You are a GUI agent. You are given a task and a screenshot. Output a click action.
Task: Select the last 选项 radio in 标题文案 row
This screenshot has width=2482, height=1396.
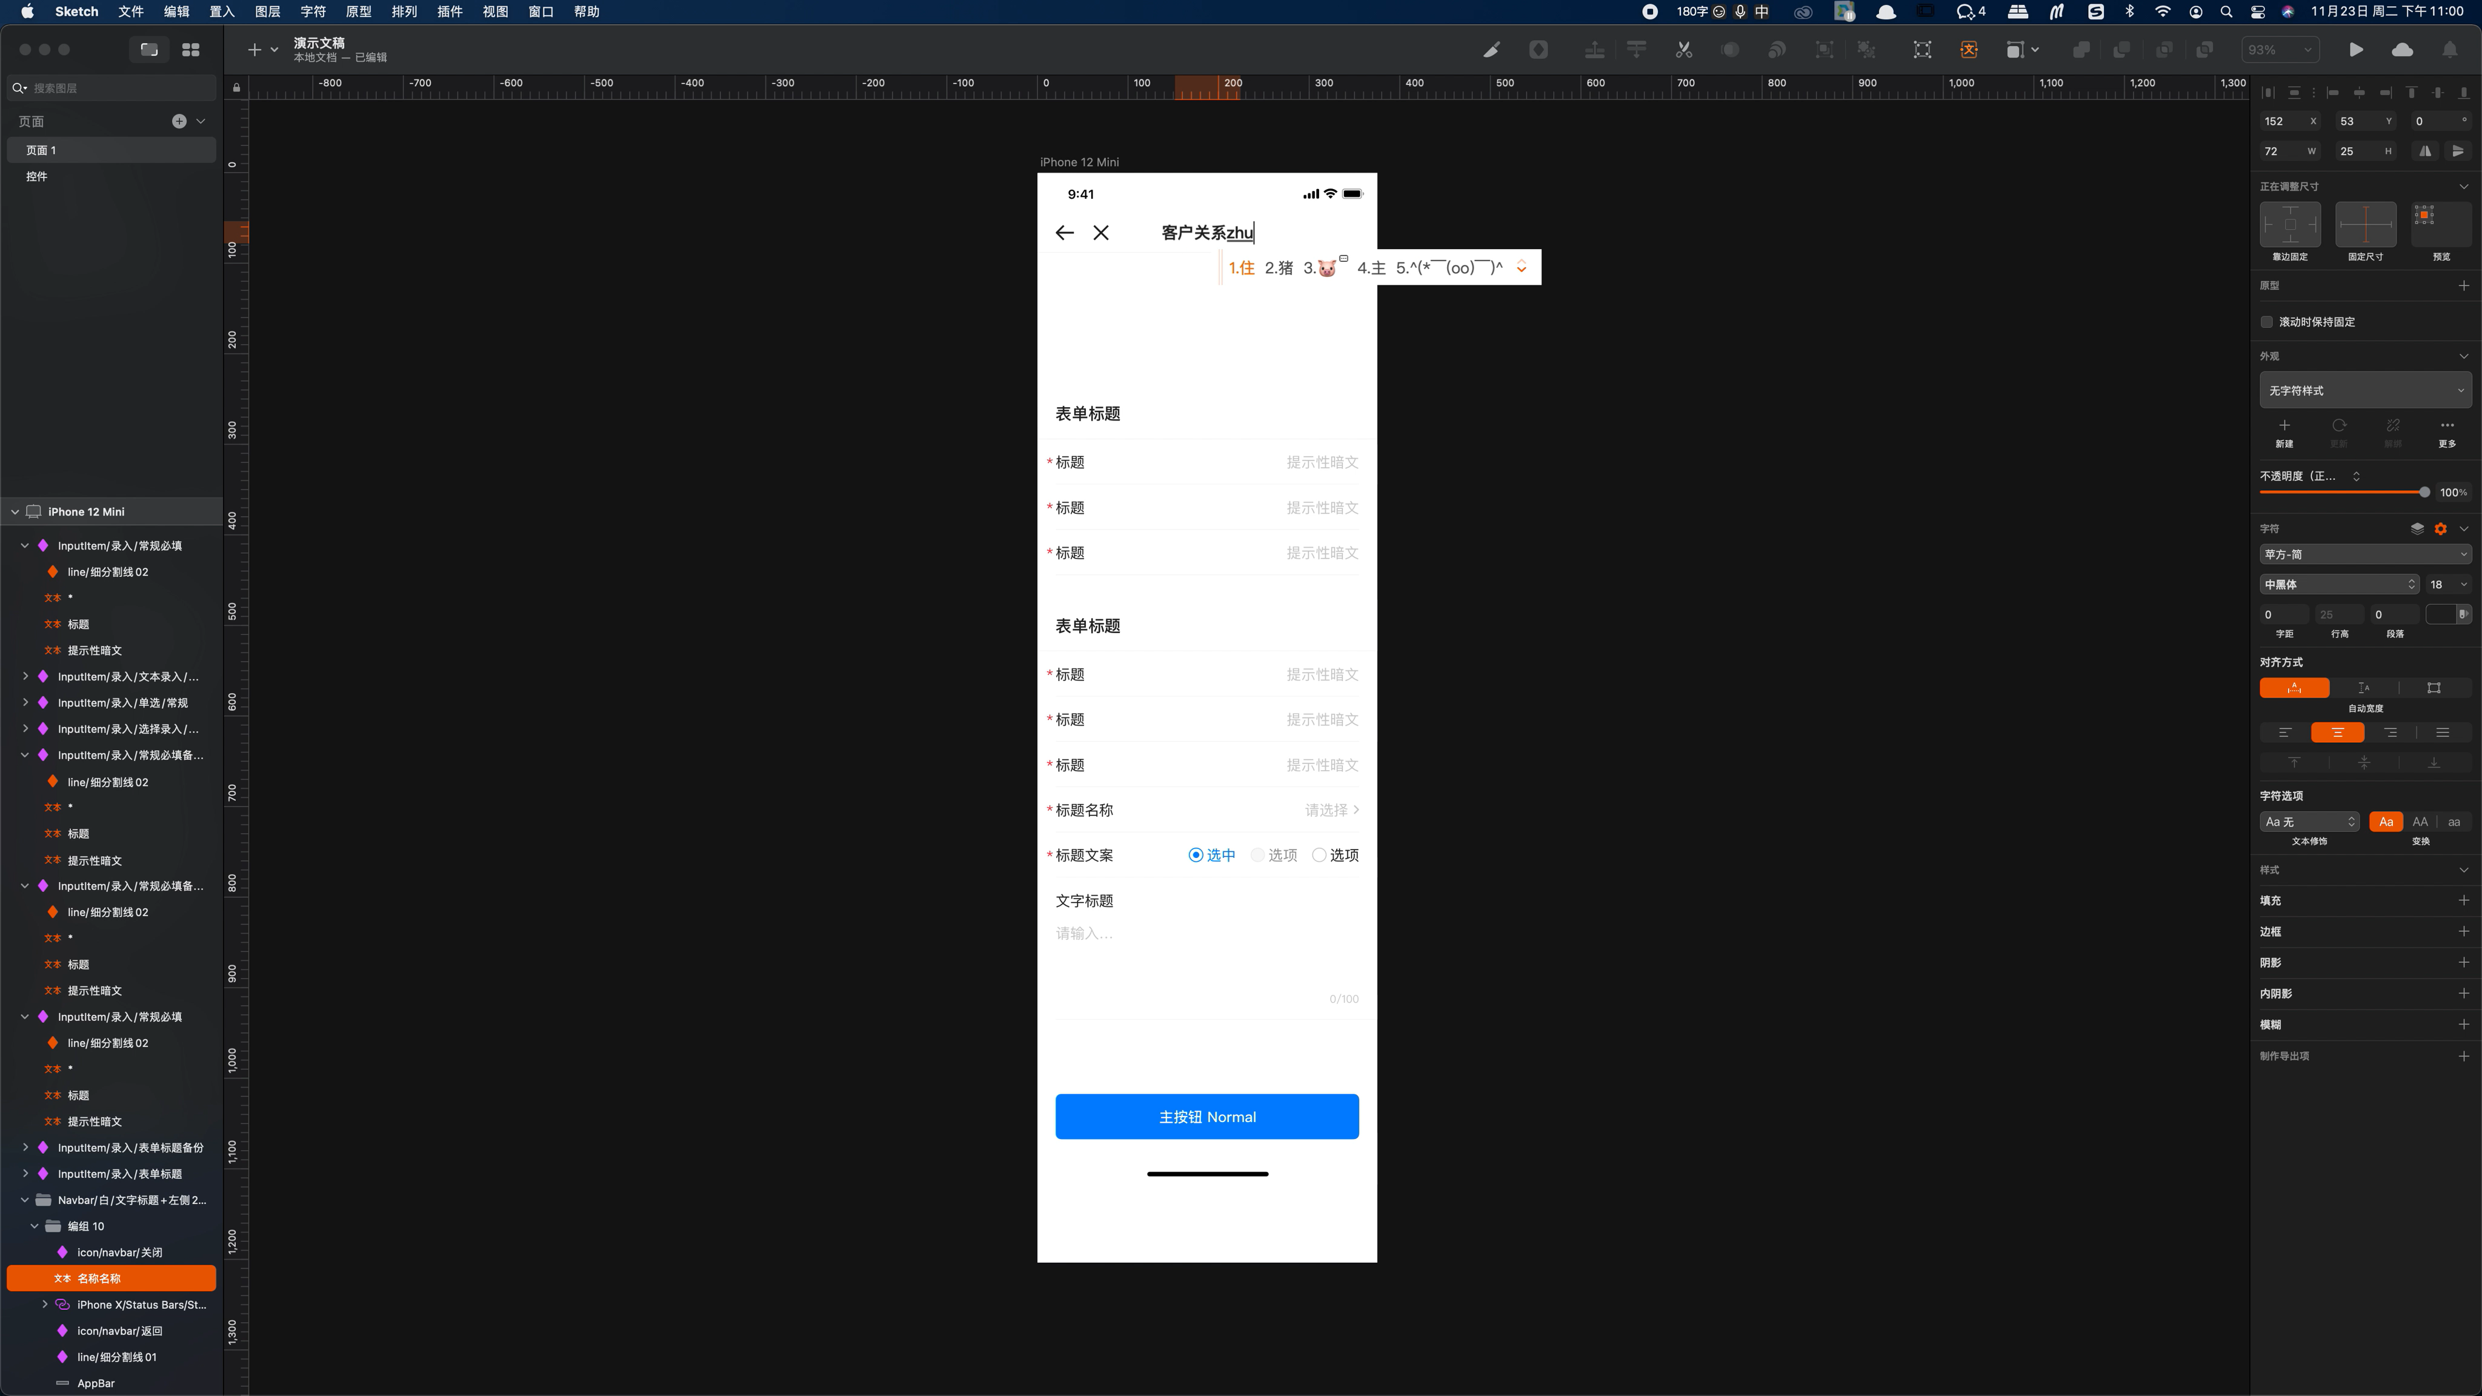click(1319, 856)
